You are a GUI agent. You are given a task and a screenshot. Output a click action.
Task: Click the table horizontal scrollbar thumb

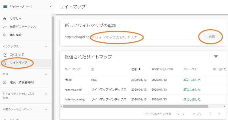[136, 107]
